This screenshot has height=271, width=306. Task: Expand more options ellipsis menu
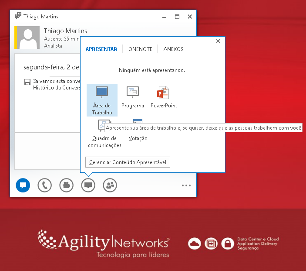(186, 185)
